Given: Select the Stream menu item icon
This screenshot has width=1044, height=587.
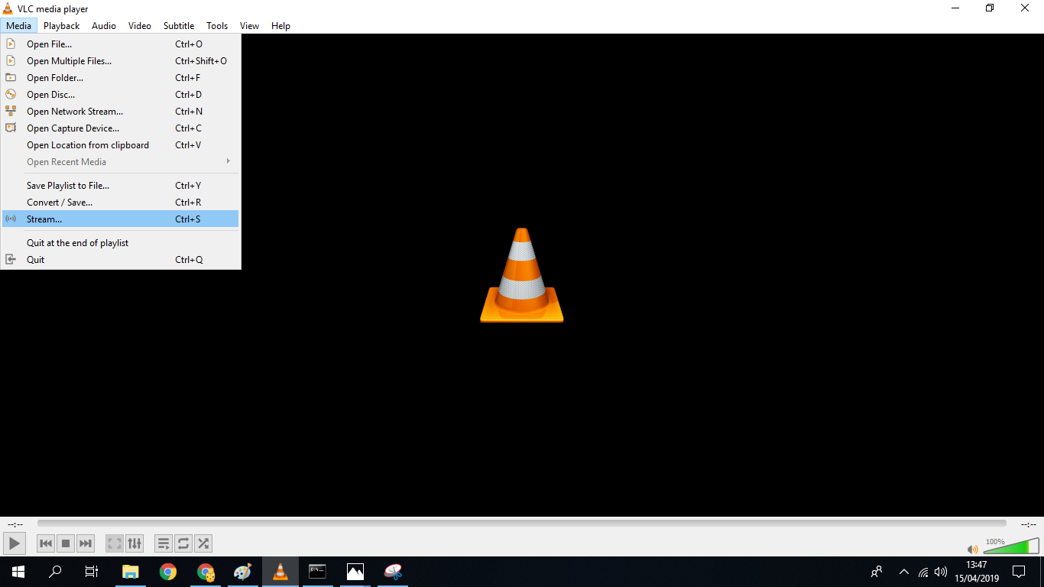Looking at the screenshot, I should coord(11,219).
